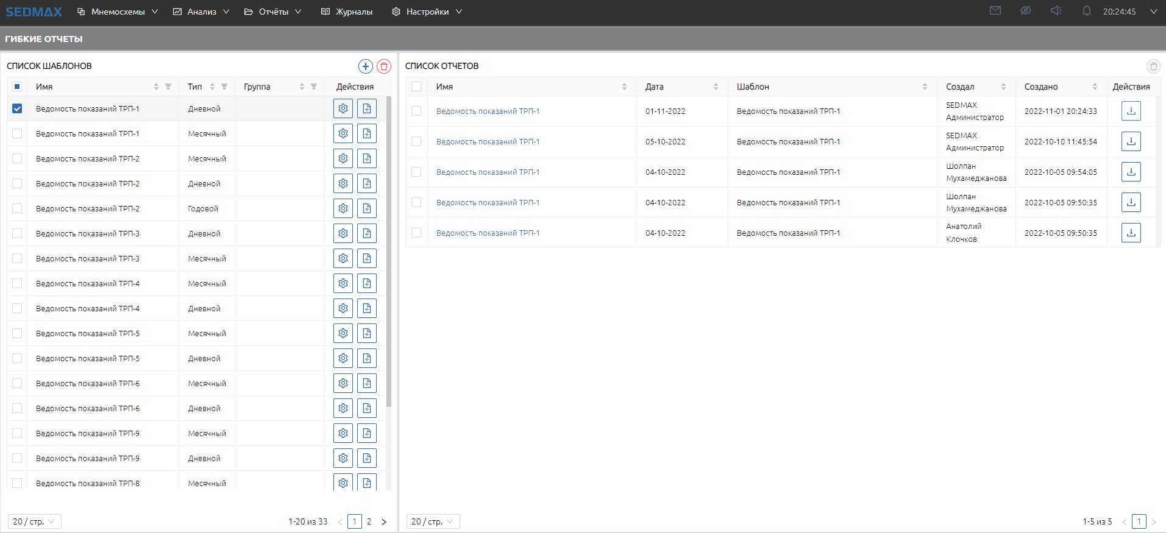Open settings gear for first ТРП-1 Дневной template

[x=343, y=108]
